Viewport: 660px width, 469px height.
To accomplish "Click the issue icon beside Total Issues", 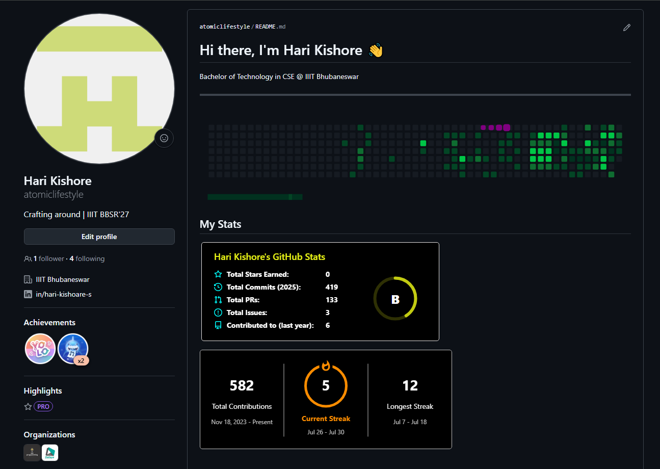I will 218,312.
